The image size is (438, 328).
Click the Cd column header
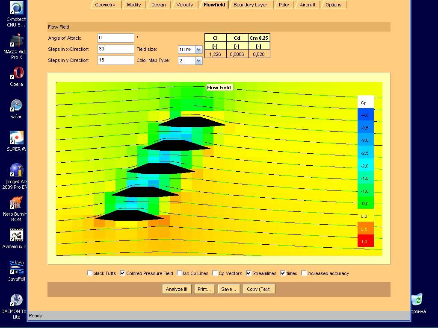237,38
